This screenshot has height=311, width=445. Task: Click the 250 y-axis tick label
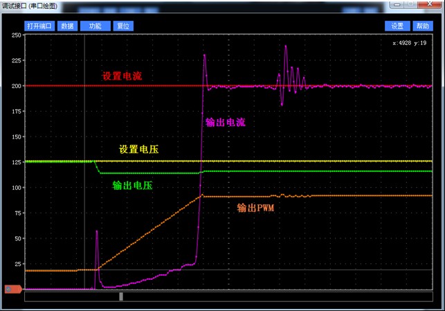click(x=17, y=35)
